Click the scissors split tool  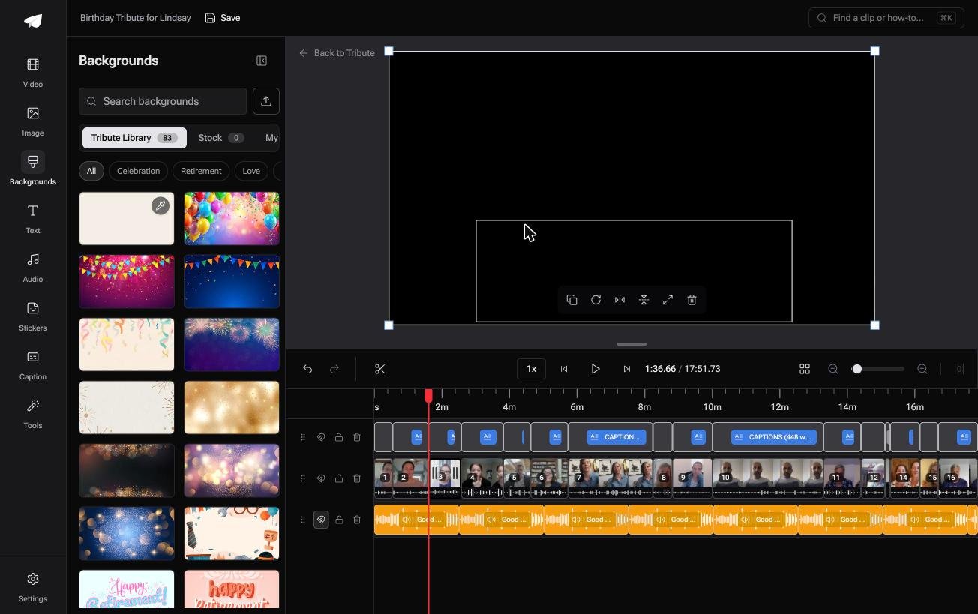pos(380,369)
